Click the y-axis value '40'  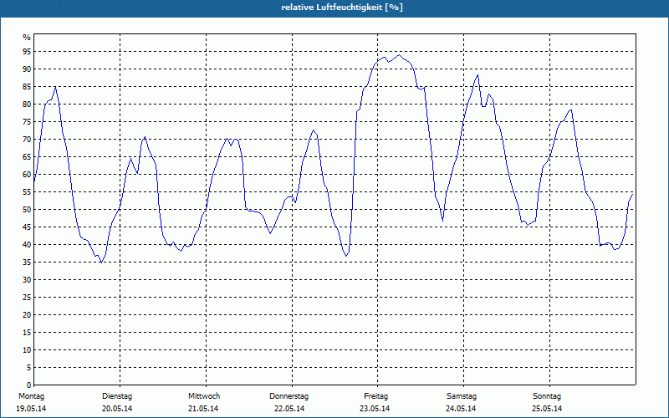click(x=27, y=244)
